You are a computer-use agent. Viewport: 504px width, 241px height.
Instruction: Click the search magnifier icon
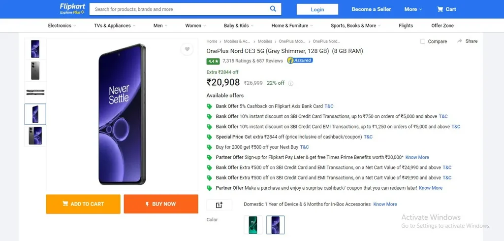(273, 9)
